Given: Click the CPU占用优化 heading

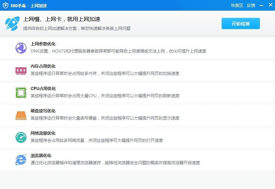Looking at the screenshot, I should click(x=43, y=88).
